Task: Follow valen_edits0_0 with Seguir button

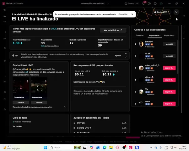Action: [169, 68]
